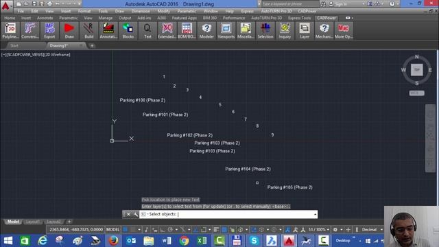Toggle grid display in status bar
Viewport: 439px width, 247px height.
coord(126,230)
